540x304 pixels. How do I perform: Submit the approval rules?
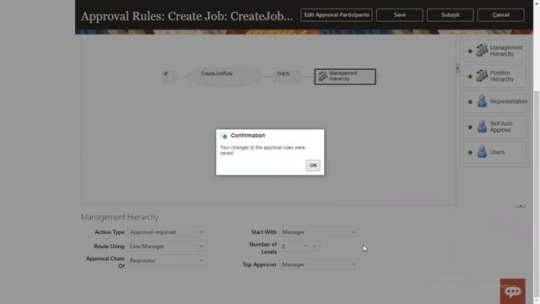click(x=450, y=15)
